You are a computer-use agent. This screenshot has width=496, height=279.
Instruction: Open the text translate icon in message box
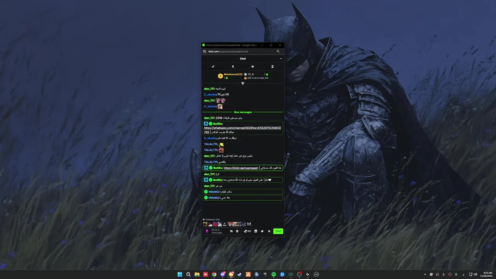(x=231, y=231)
